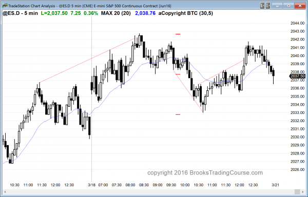Click the '09:00' time axis label

click(158, 185)
